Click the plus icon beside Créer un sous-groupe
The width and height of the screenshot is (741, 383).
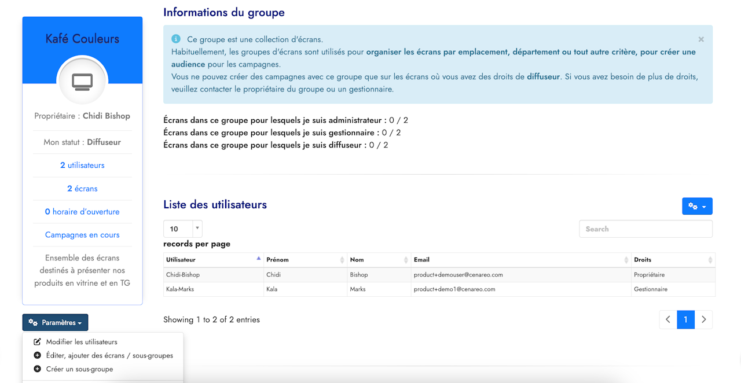(38, 369)
